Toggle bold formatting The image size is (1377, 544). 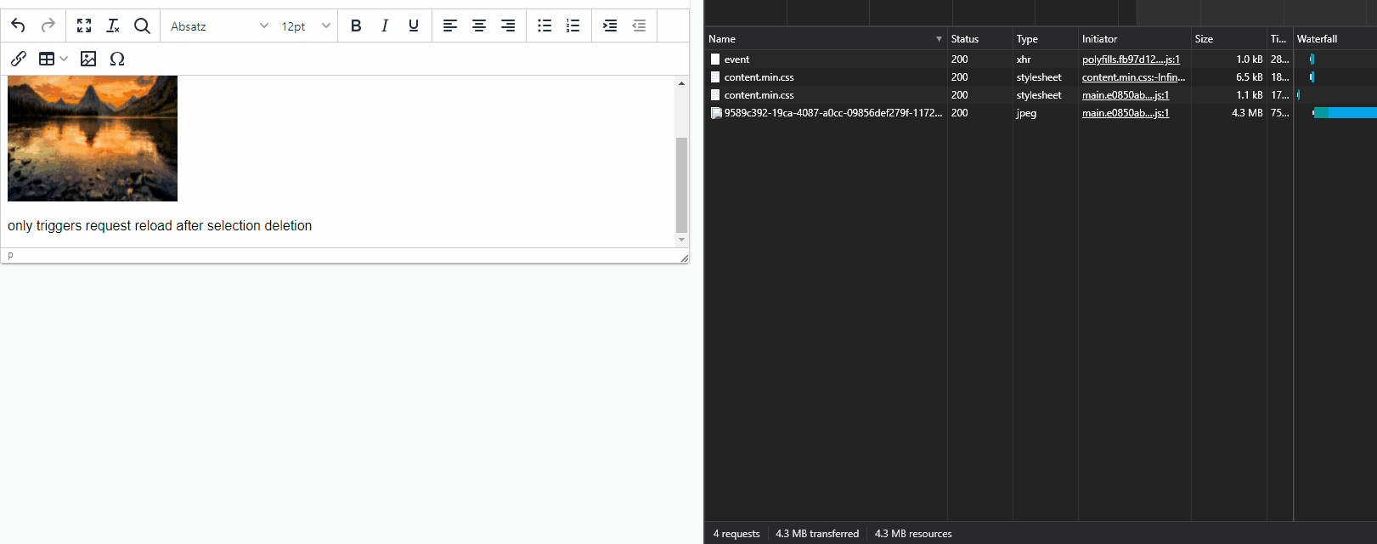[x=356, y=25]
